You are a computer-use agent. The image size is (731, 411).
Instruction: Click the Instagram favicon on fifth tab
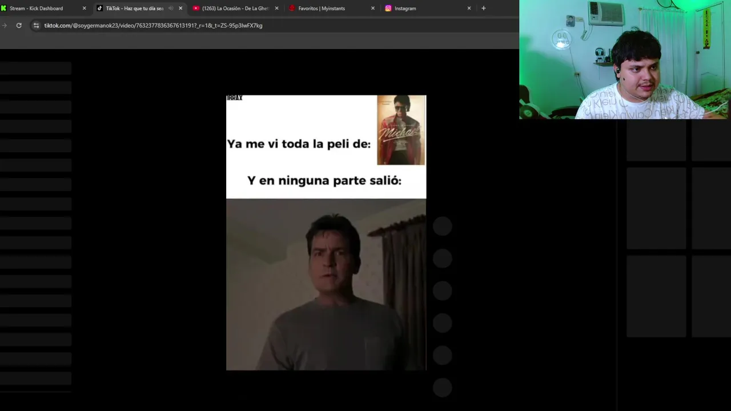click(x=388, y=9)
